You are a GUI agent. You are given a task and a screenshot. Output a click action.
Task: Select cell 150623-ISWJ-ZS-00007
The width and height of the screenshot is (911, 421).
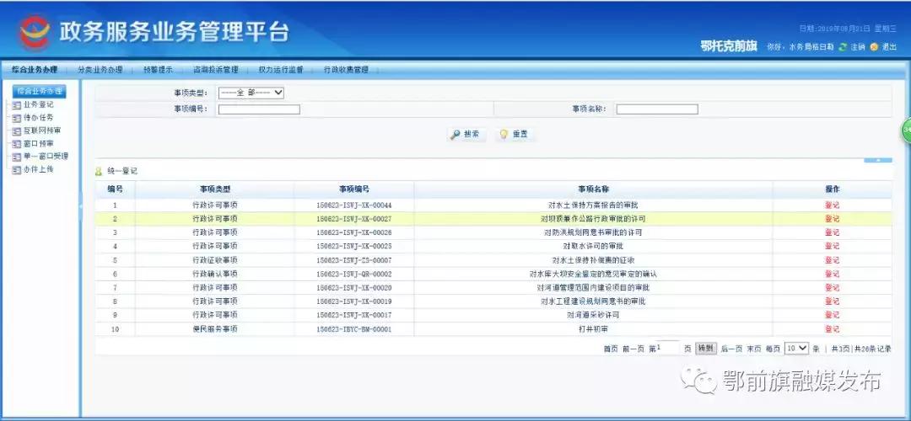tap(353, 260)
